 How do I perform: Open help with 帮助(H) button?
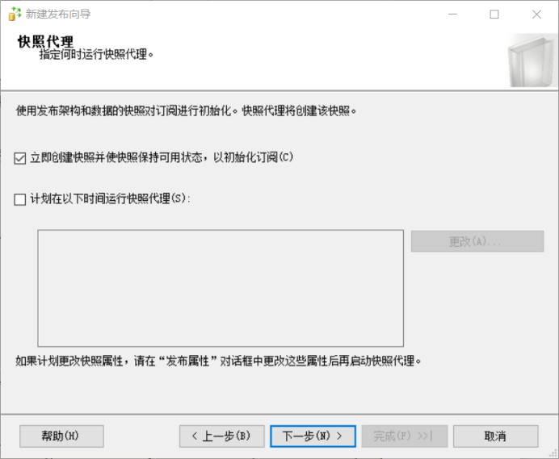tap(61, 436)
